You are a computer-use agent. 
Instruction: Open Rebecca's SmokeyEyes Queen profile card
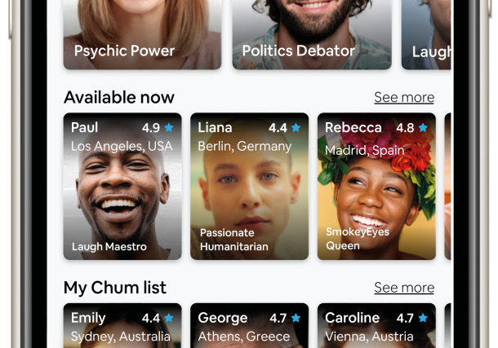click(376, 187)
